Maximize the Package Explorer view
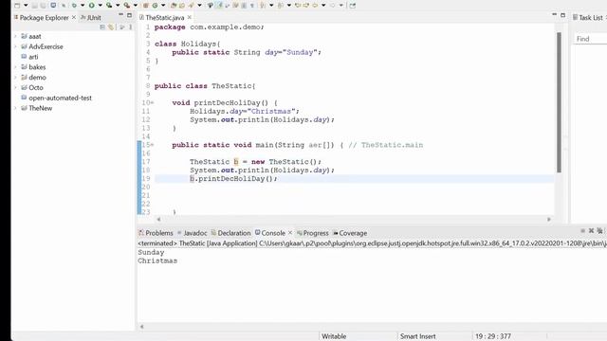Screen dimensions: 607x341 129,15
